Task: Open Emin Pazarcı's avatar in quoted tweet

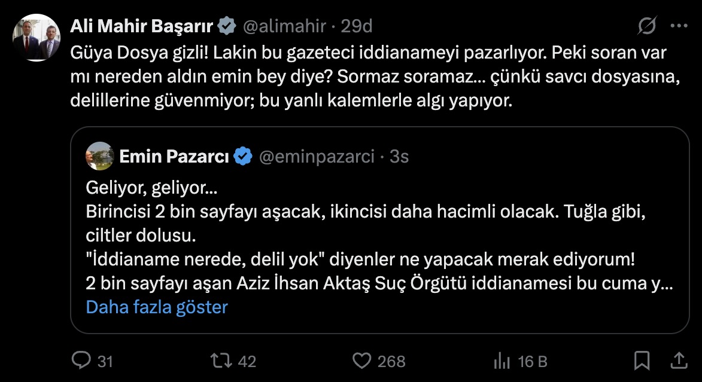Action: pyautogui.click(x=100, y=157)
